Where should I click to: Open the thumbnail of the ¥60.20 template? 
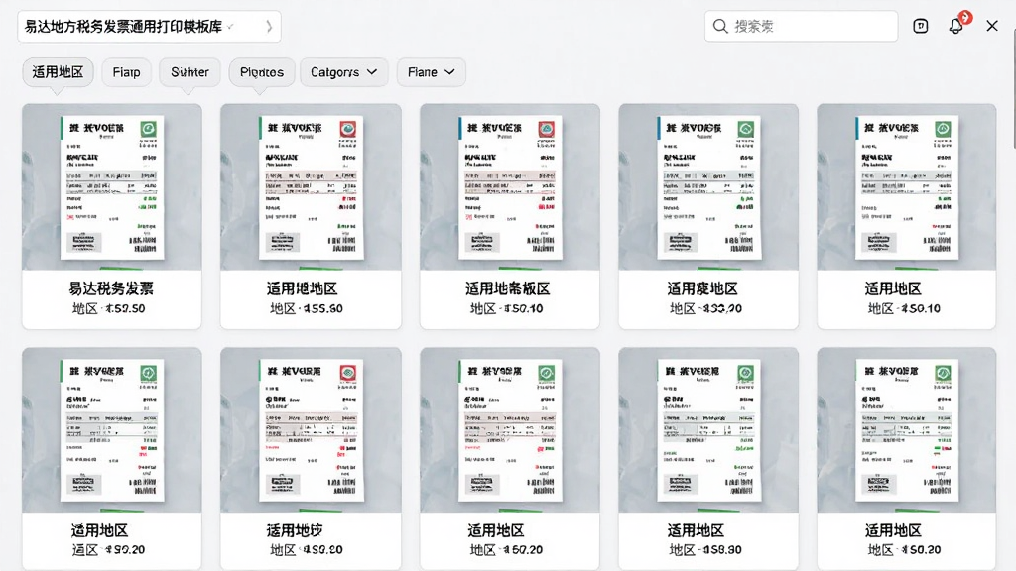510,430
